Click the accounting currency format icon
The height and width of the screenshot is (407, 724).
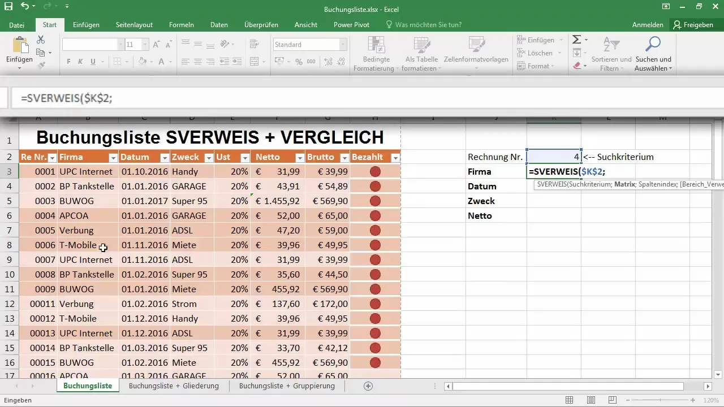click(x=279, y=62)
